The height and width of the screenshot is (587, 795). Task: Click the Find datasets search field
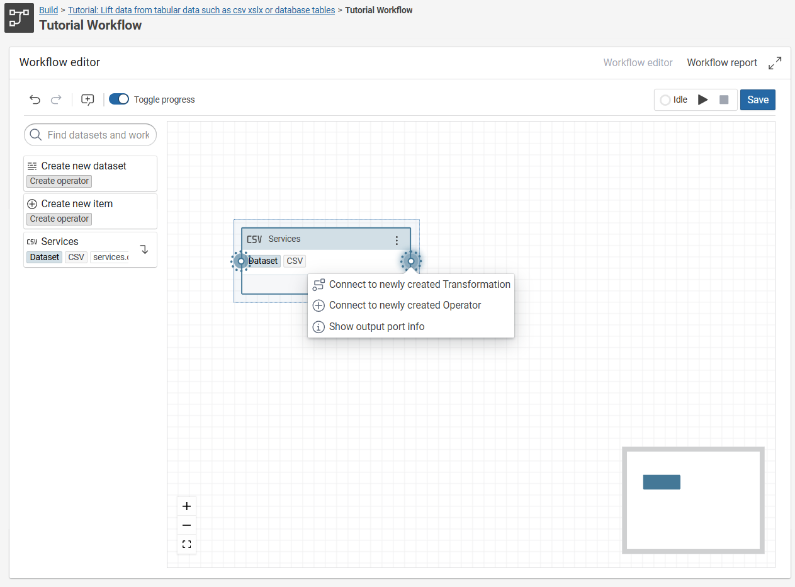coord(98,135)
